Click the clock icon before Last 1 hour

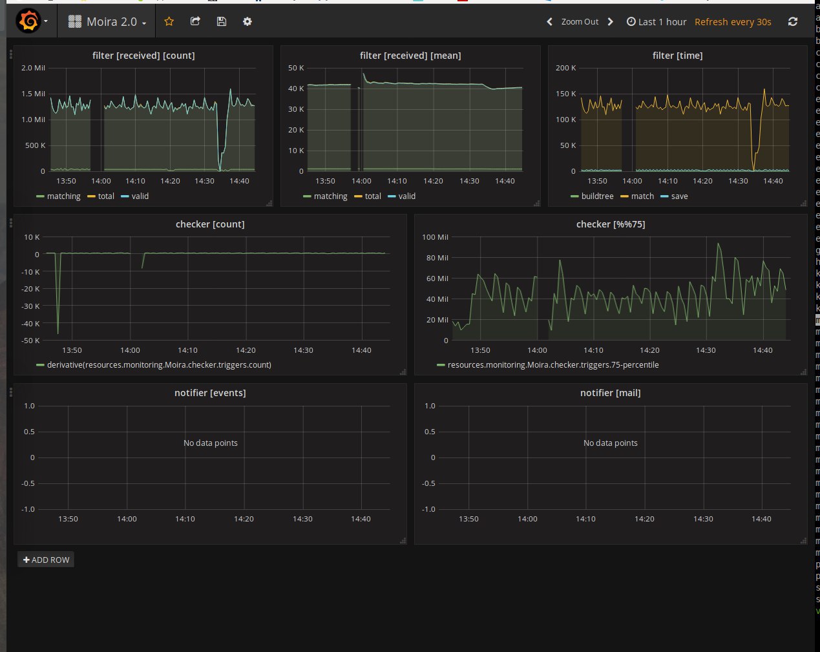[x=631, y=21]
